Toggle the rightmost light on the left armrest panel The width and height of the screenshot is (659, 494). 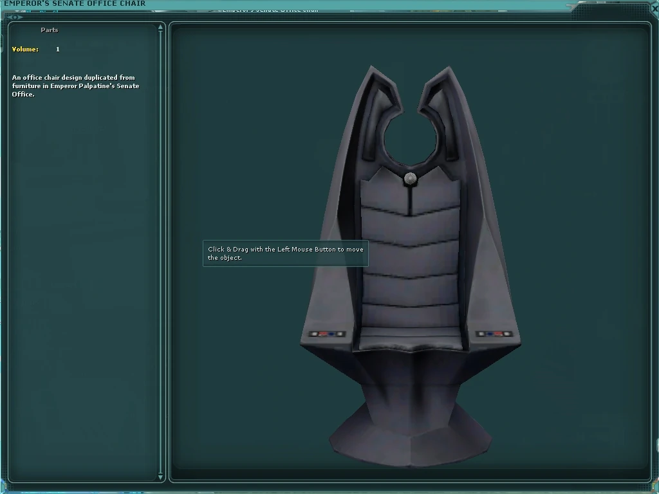[x=339, y=333]
